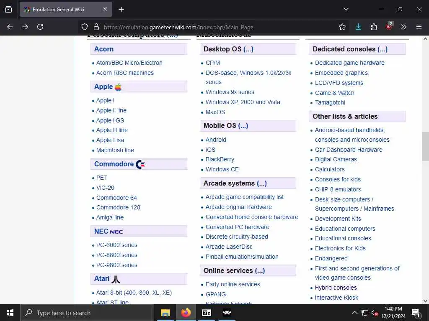The height and width of the screenshot is (321, 429).
Task: Open the BlackBerry link
Action: (220, 159)
